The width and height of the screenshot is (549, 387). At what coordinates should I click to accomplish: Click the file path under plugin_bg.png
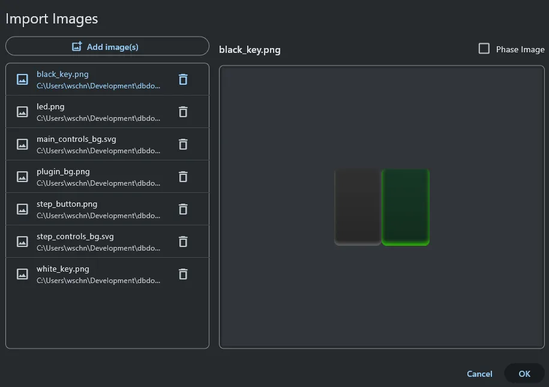coord(98,183)
